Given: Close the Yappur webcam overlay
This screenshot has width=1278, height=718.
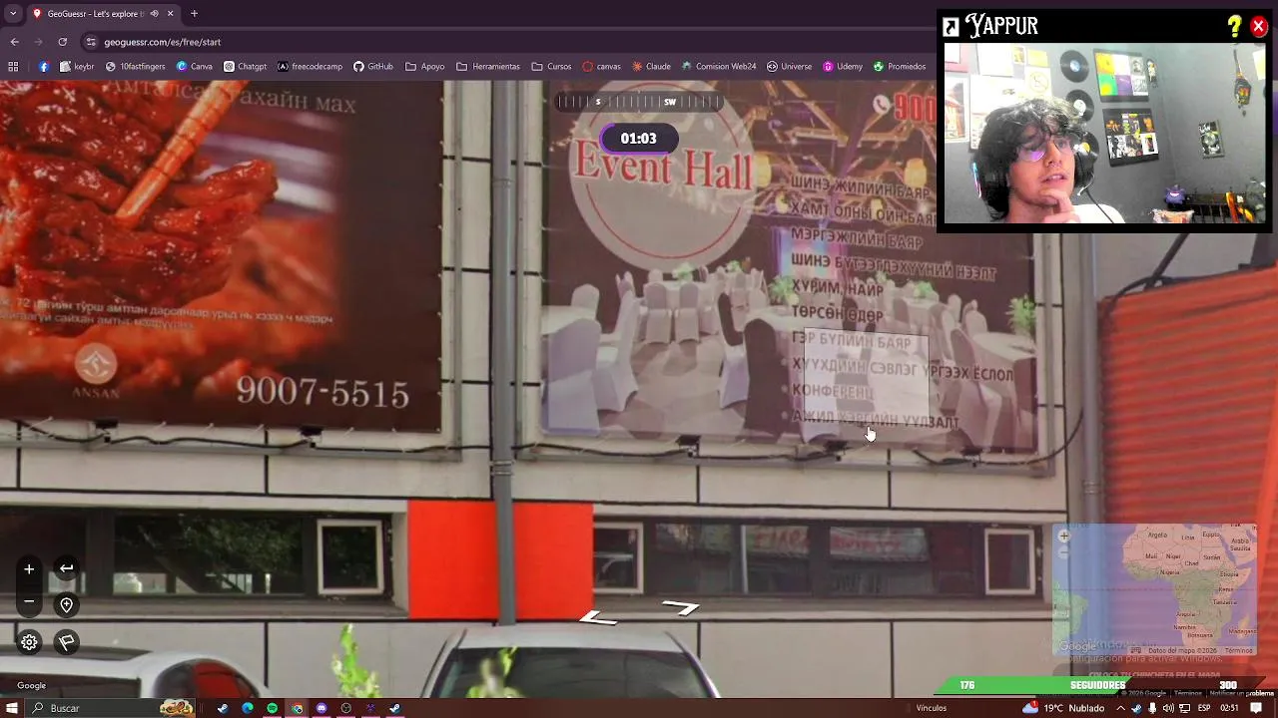Looking at the screenshot, I should pos(1258,27).
